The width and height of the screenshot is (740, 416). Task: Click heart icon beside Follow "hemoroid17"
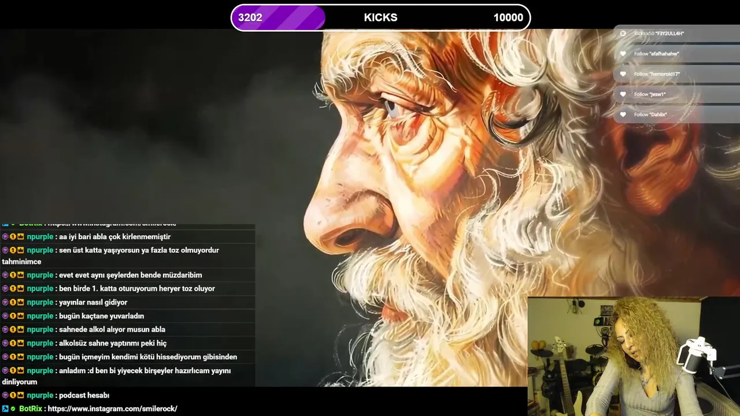pyautogui.click(x=623, y=74)
